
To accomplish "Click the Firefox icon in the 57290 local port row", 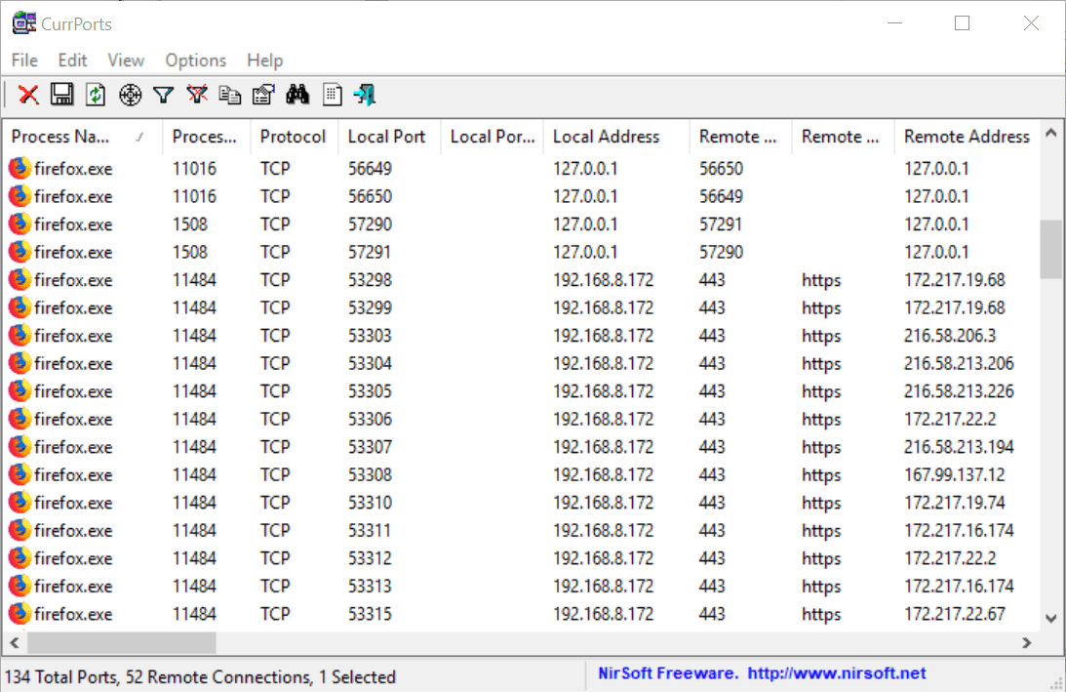I will [x=20, y=224].
